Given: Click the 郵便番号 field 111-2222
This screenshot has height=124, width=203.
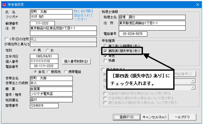Looking at the screenshot, I should click(42, 23).
